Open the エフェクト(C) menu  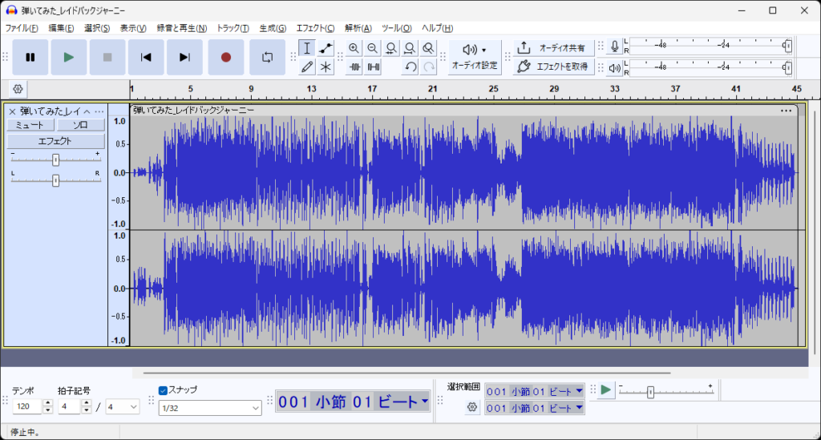[315, 28]
